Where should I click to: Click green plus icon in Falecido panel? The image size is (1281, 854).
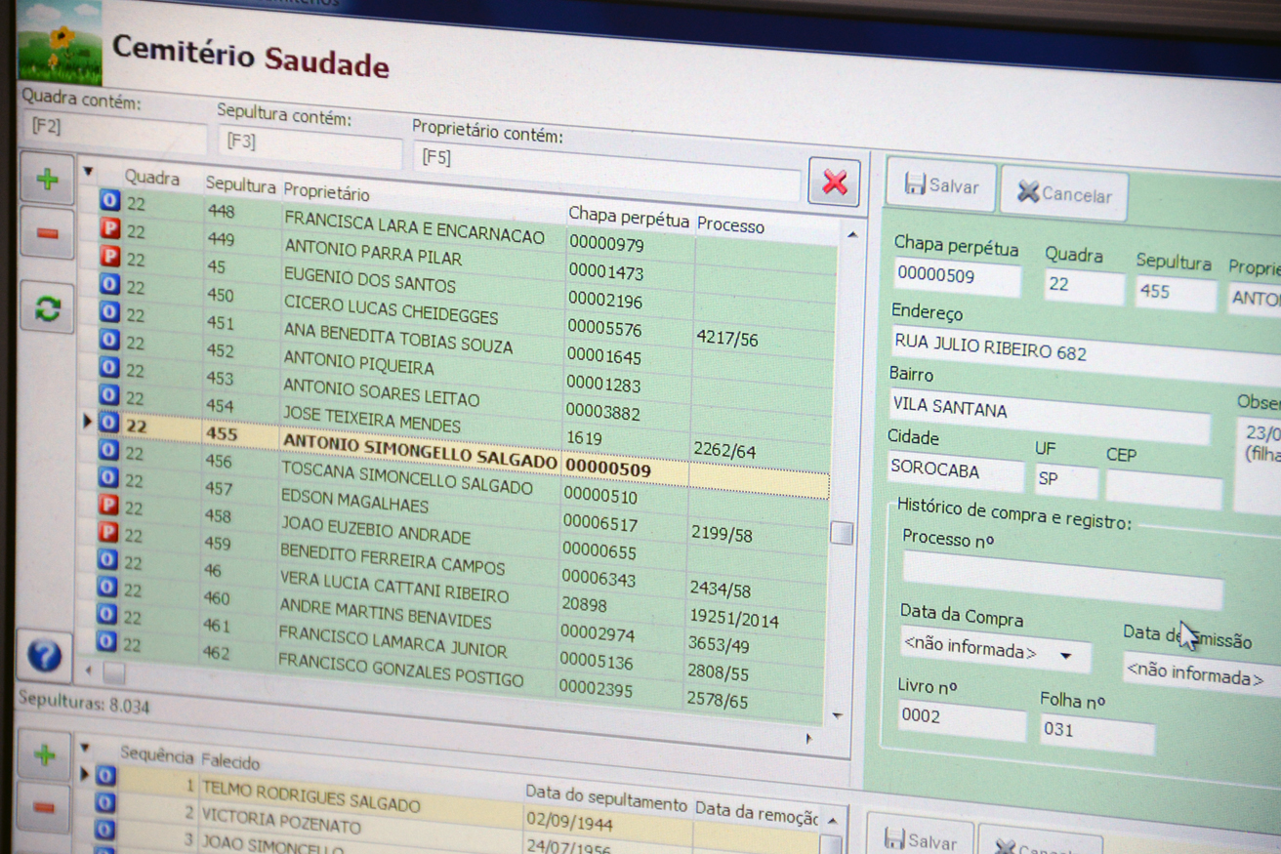click(44, 754)
